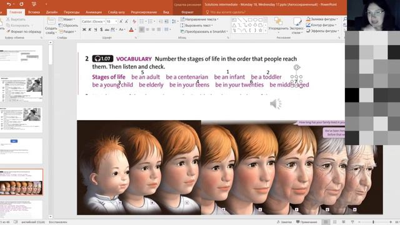The image size is (400, 225).
Task: Increase list indent level
Action: (166, 21)
